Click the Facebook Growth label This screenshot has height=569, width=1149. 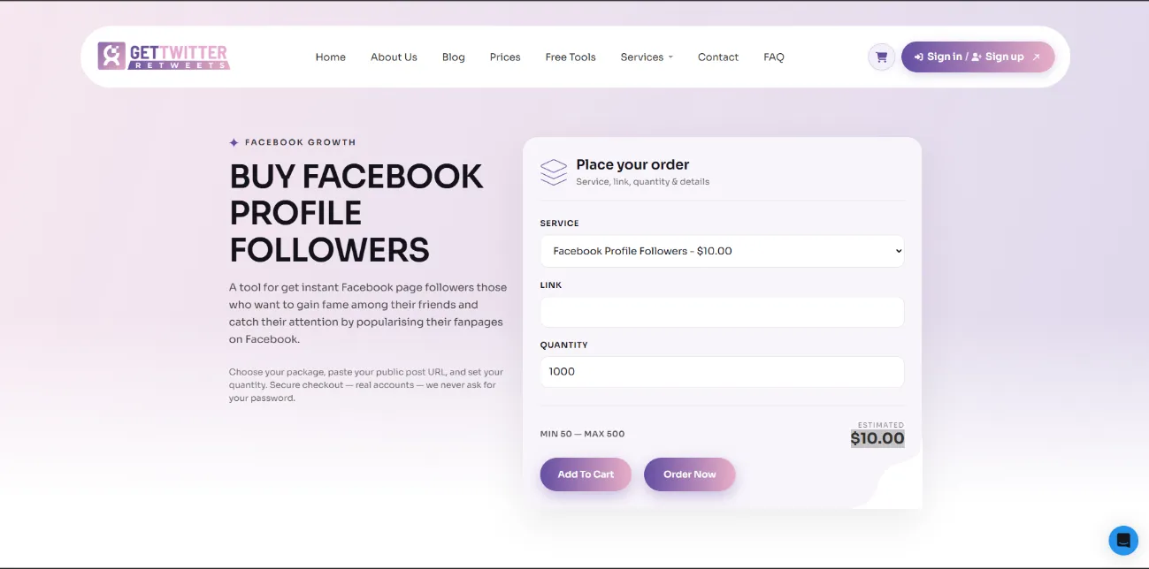coord(300,142)
